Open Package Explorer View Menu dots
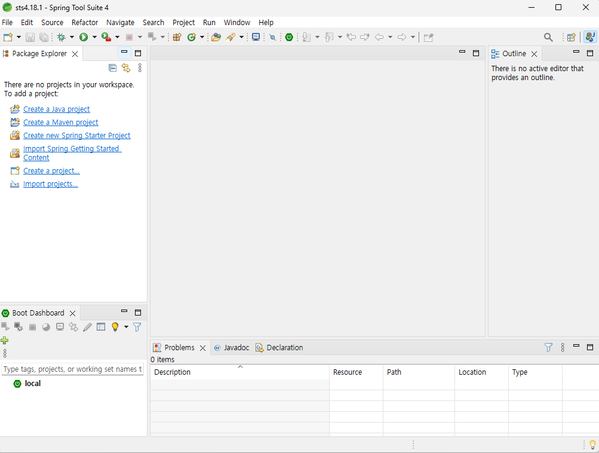 pos(140,68)
